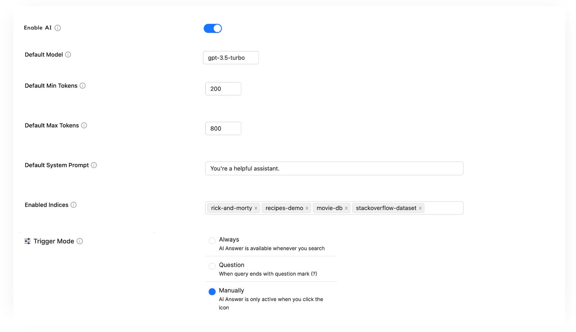
Task: Open the Default Min Tokens info tooltip
Action: (82, 85)
